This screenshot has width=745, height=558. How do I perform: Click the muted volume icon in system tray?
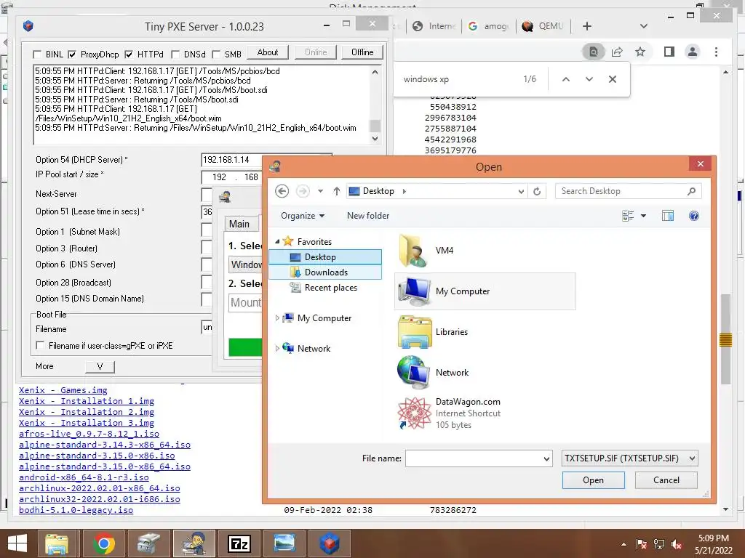pos(677,544)
